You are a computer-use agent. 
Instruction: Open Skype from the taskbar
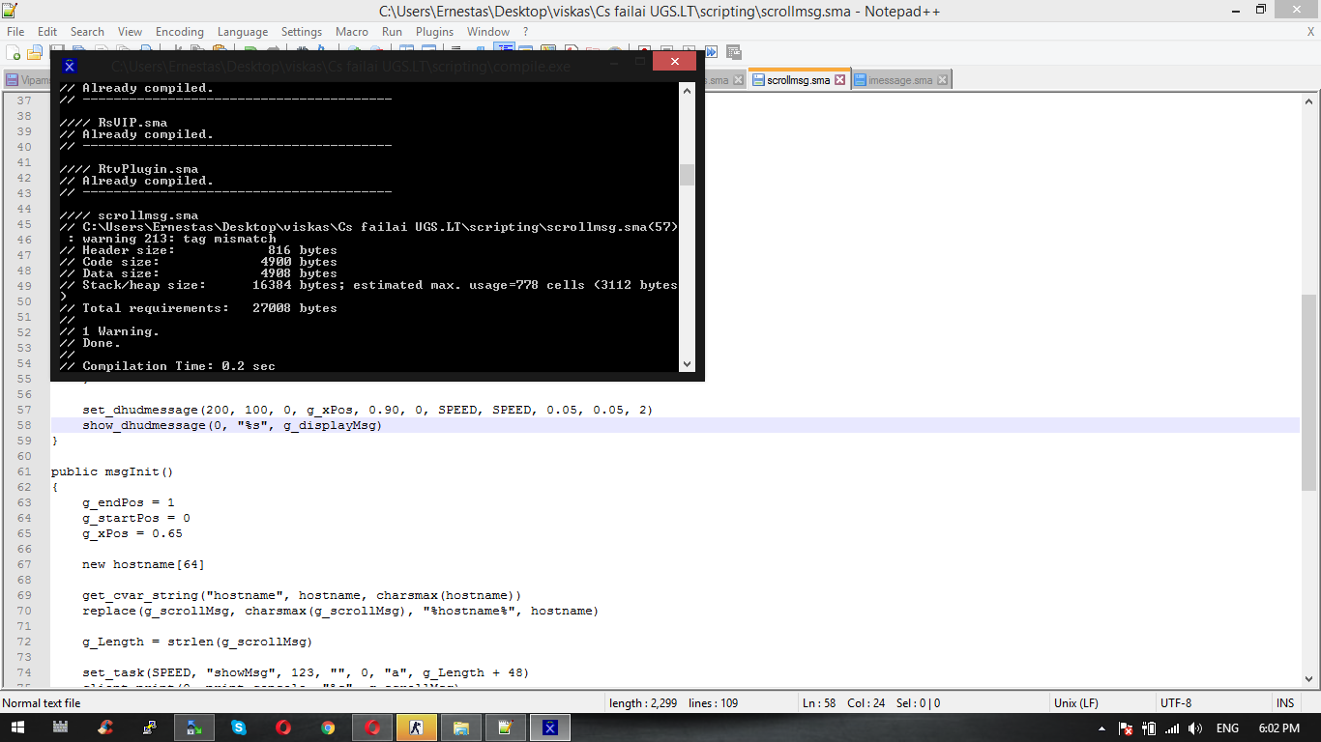pos(239,728)
